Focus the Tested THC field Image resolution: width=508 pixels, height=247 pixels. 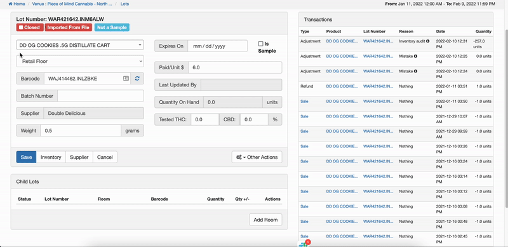coord(204,119)
